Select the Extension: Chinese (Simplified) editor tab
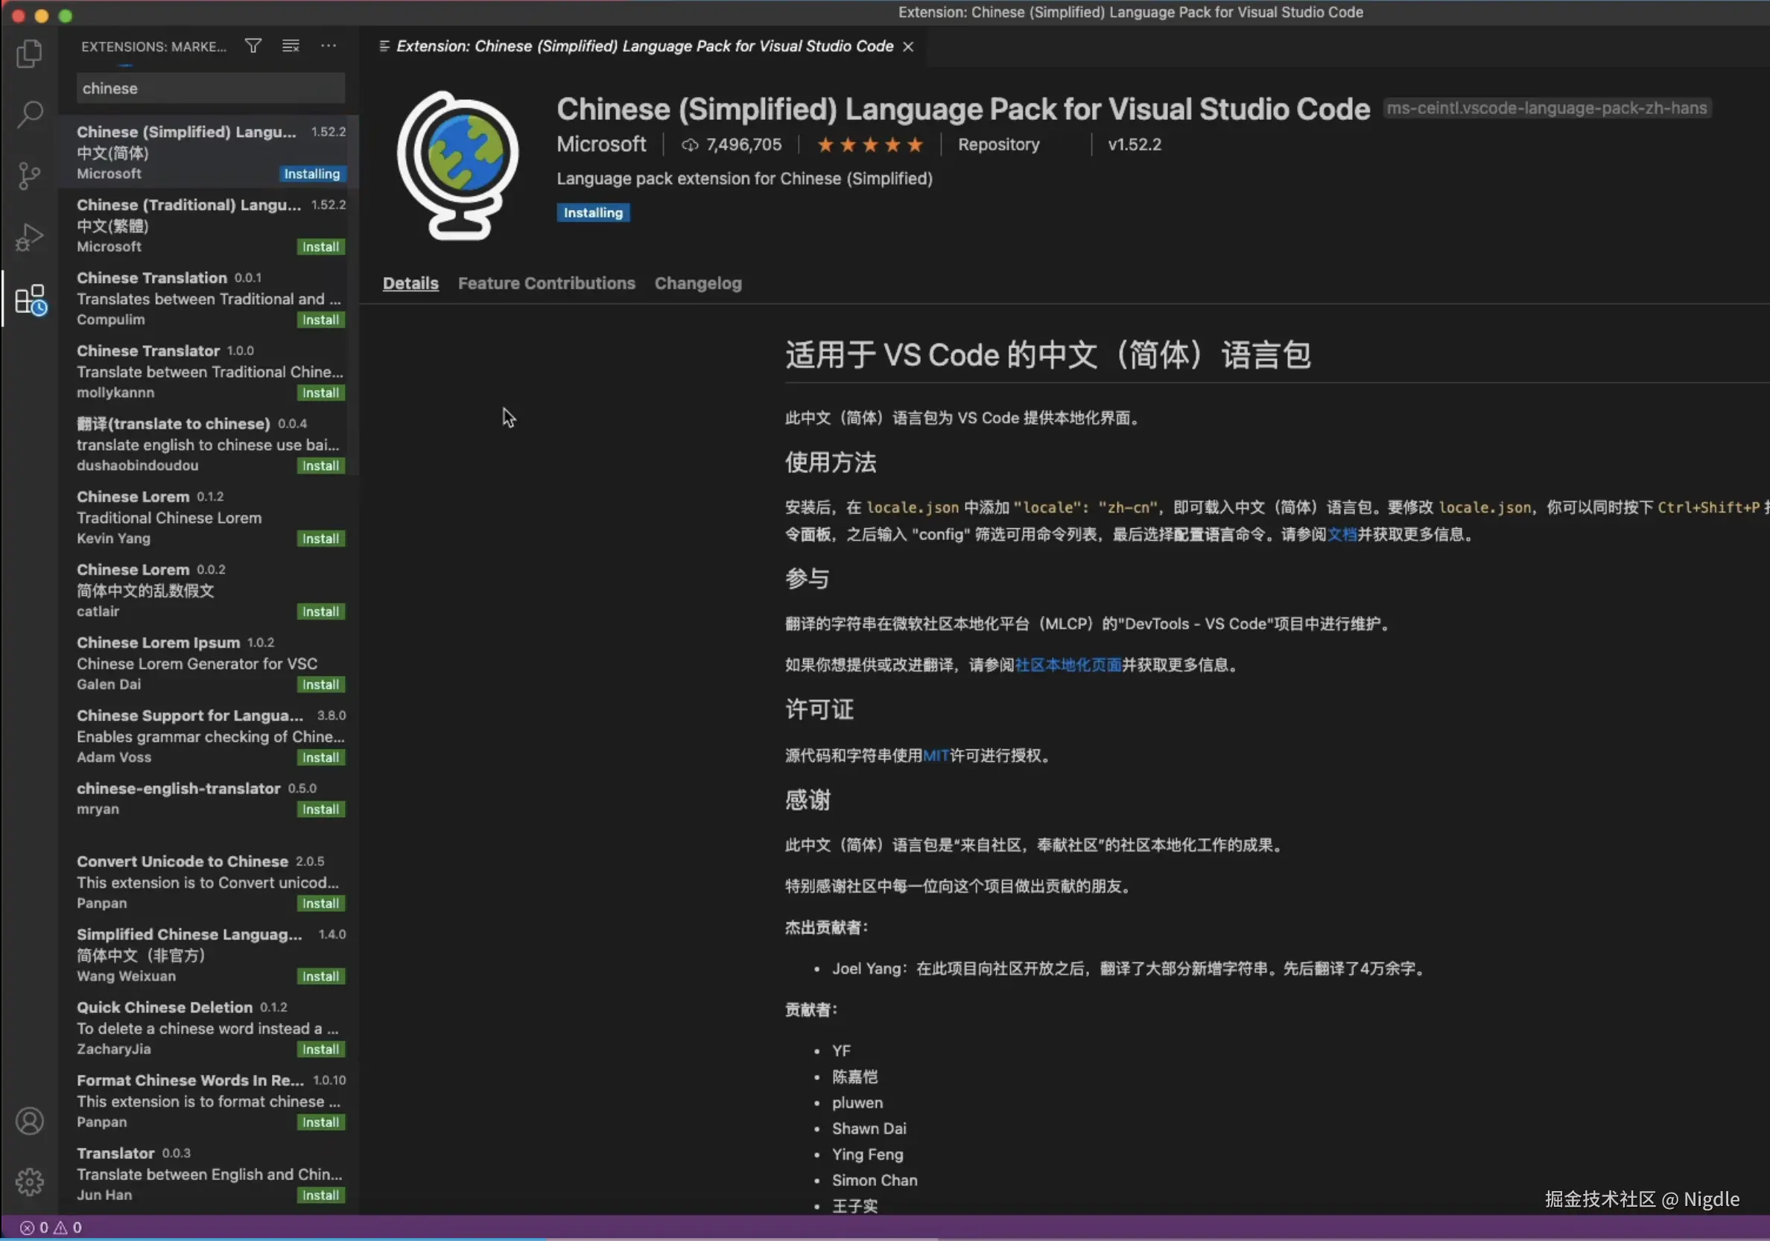Image resolution: width=1770 pixels, height=1241 pixels. coord(644,46)
